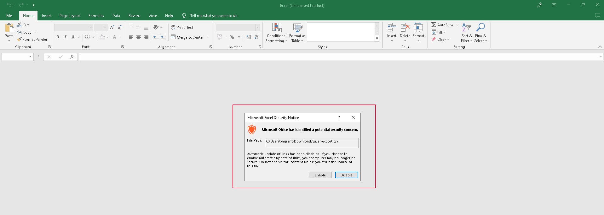Select Middle Align icon
This screenshot has width=604, height=215.
pos(139,27)
